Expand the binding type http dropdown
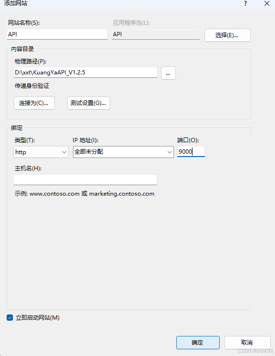Screen dimensions: 275x356 41,152
